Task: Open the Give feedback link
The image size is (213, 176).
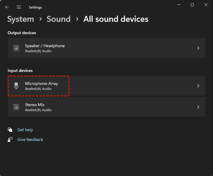Action: tap(30, 139)
